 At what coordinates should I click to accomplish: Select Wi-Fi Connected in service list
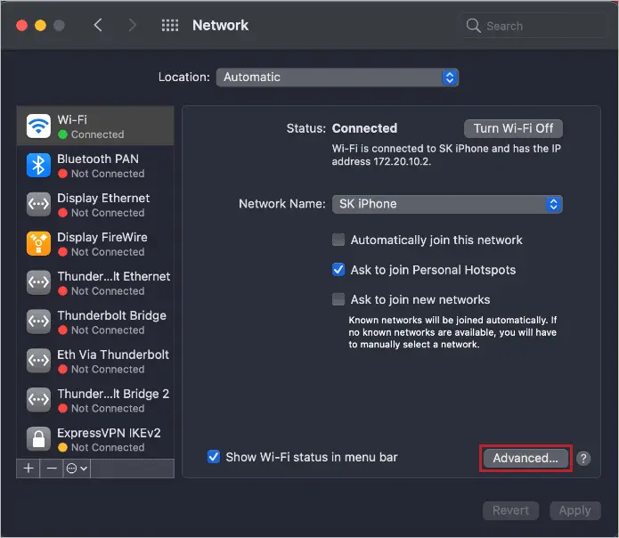tap(95, 126)
